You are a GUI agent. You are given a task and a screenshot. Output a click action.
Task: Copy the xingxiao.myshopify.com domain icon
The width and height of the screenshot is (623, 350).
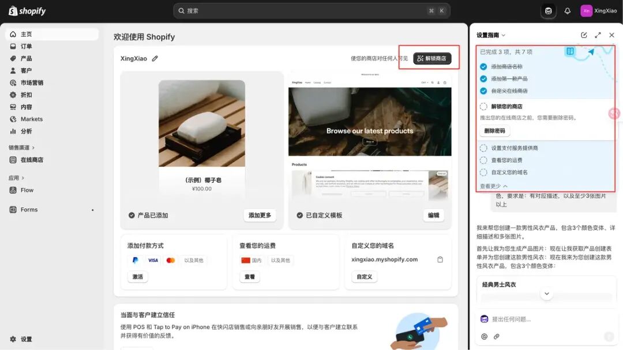440,259
